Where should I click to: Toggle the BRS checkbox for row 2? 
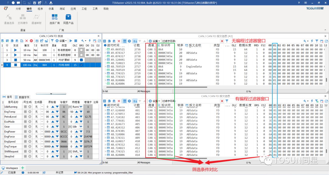[x=81, y=55]
